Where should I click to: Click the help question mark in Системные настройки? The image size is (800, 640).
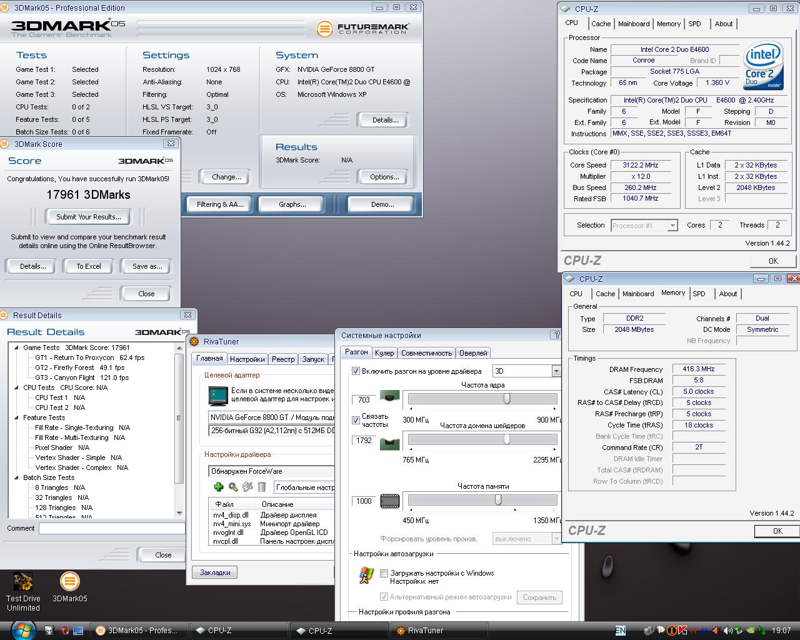click(556, 335)
